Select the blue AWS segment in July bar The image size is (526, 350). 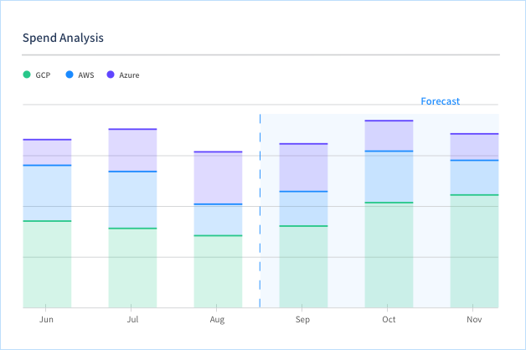(x=132, y=199)
